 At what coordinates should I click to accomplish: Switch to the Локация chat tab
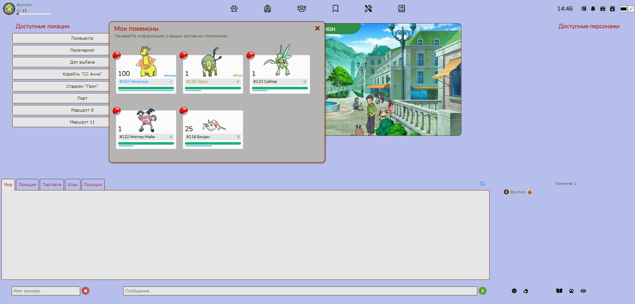(x=27, y=184)
